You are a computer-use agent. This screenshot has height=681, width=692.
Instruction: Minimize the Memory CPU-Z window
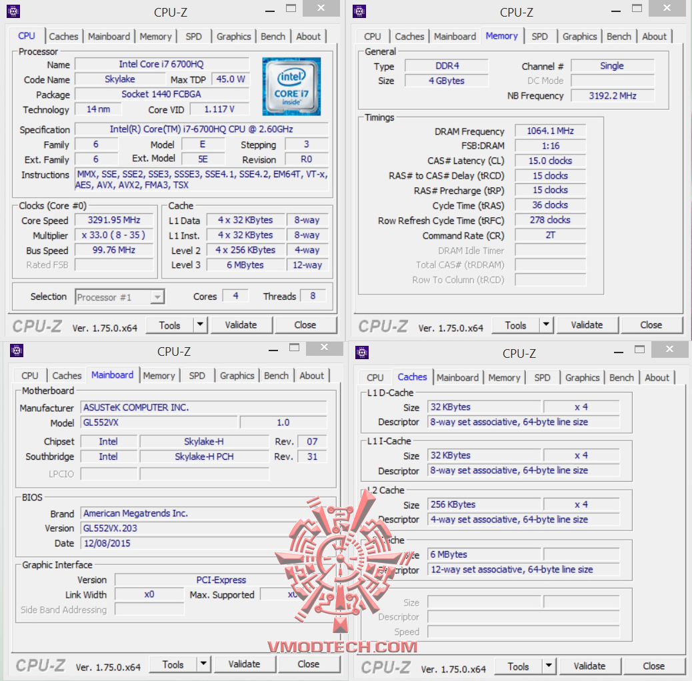[615, 11]
